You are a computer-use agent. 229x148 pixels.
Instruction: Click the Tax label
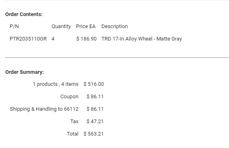tap(74, 122)
